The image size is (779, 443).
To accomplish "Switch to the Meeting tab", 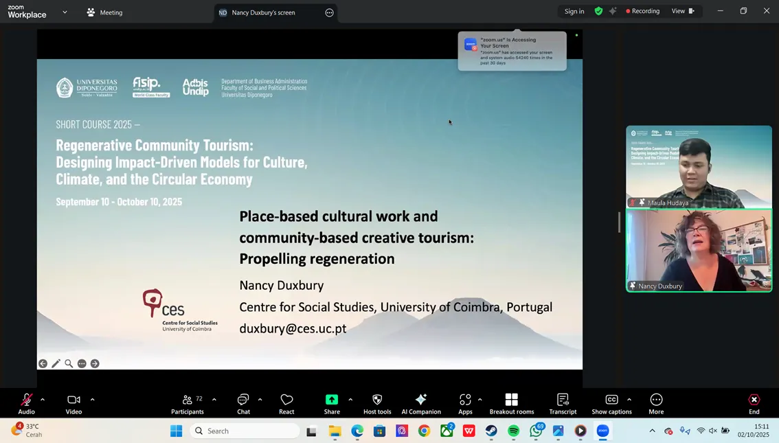I will (104, 12).
